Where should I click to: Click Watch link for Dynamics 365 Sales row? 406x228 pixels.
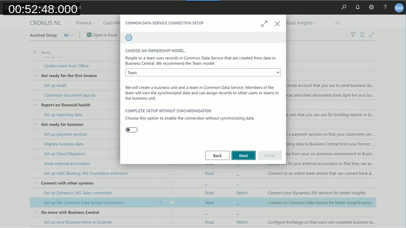242,193
